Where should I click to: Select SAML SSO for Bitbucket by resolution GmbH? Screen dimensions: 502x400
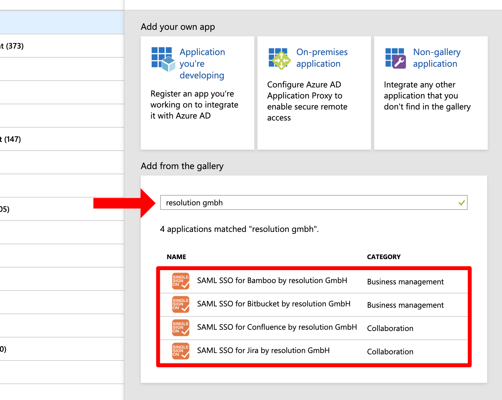(274, 304)
